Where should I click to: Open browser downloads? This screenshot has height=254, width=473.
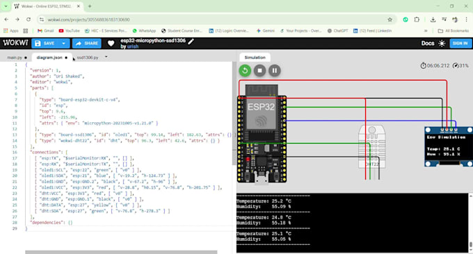pyautogui.click(x=433, y=19)
